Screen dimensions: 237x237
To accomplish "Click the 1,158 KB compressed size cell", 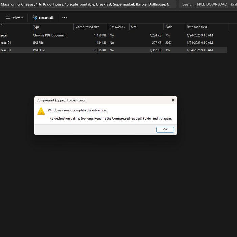I will tap(100, 35).
